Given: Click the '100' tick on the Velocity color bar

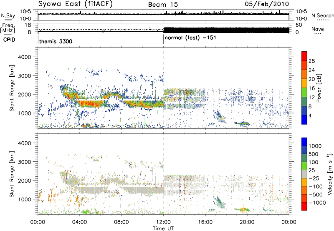Looking at the screenshot, I should point(314,162).
